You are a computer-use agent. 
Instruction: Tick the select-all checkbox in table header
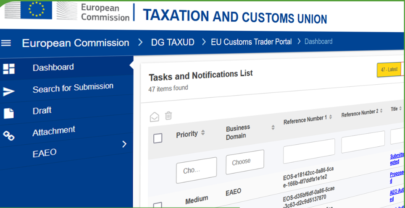[x=158, y=138]
